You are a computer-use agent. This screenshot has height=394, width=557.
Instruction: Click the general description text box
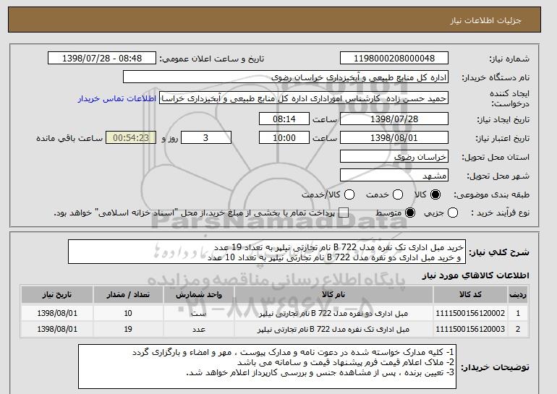[x=267, y=252]
